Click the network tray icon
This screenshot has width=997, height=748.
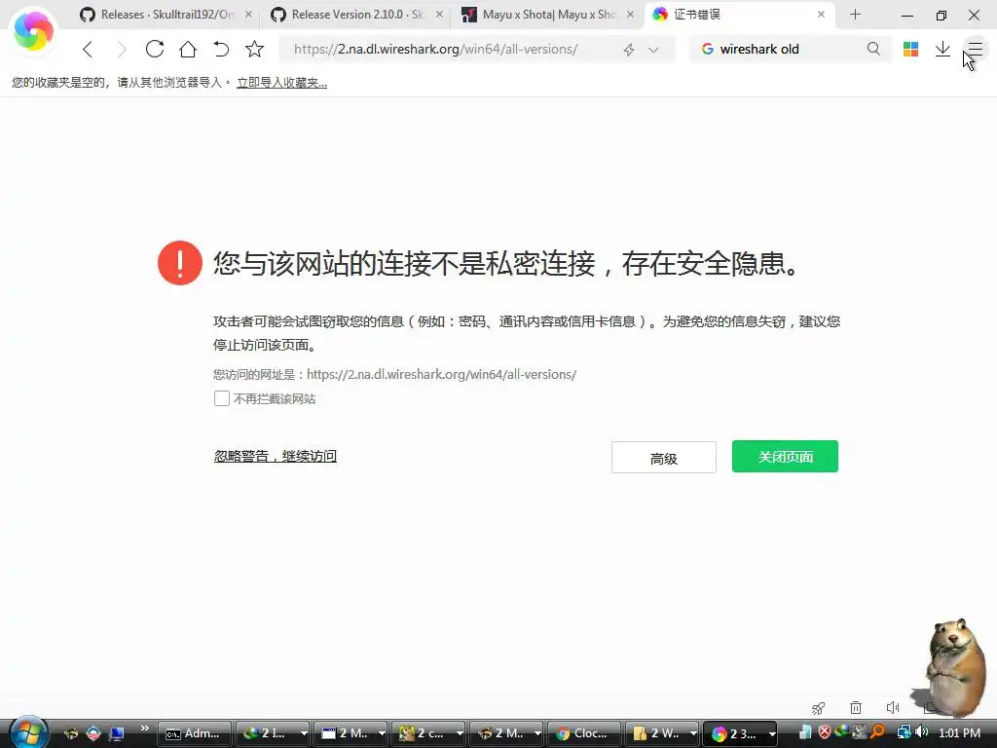tap(904, 732)
